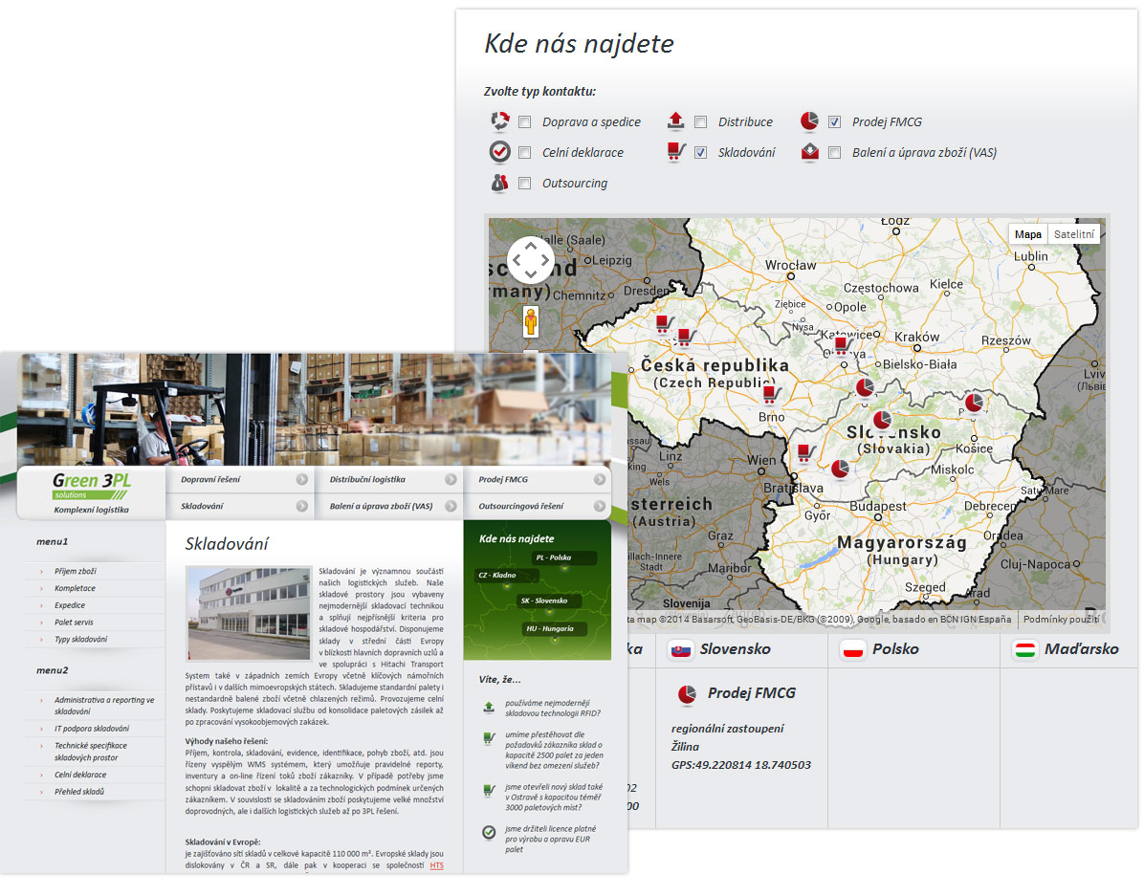The height and width of the screenshot is (896, 1144).
Task: Enable Balení a úprava zboží (VAS) checkbox
Action: 835,153
